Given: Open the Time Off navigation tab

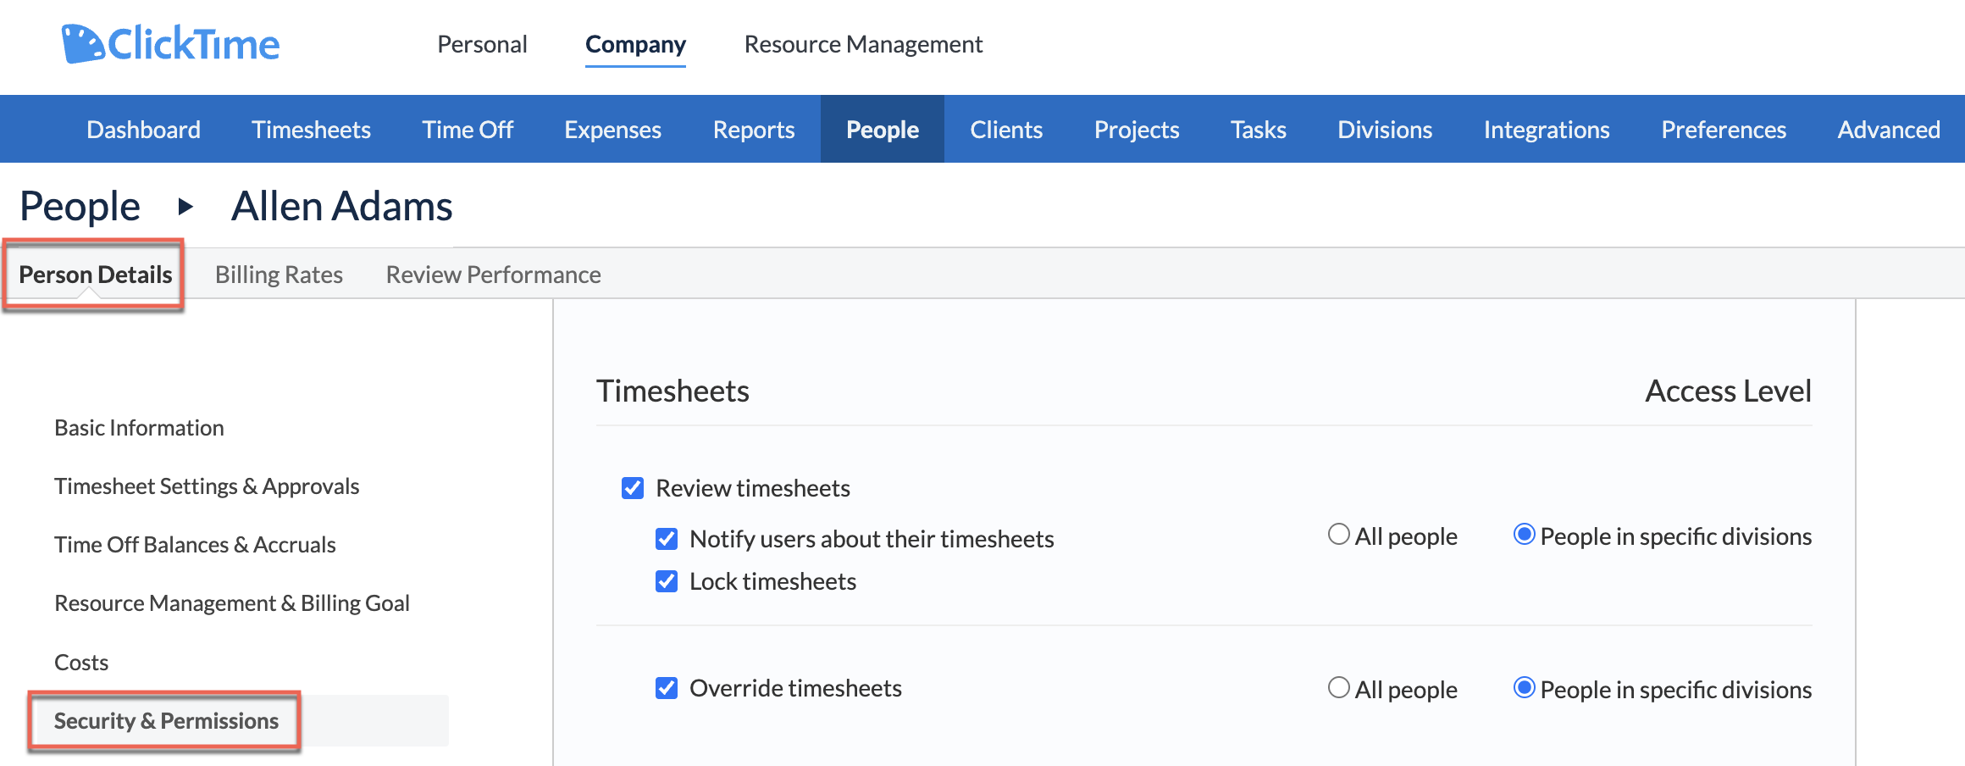Looking at the screenshot, I should (468, 129).
